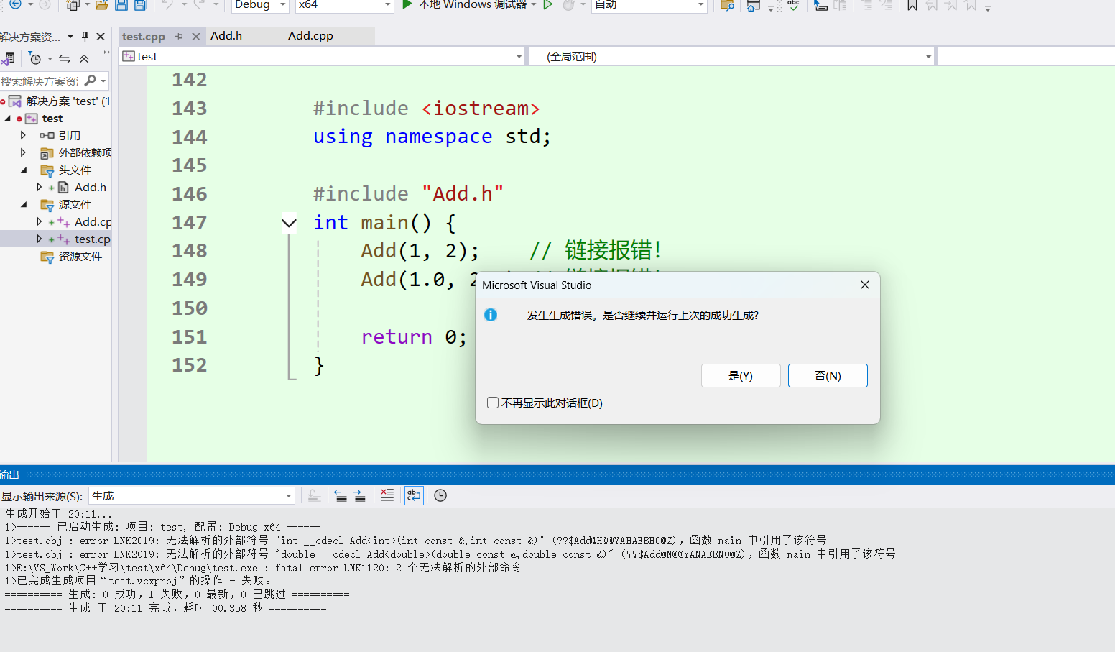Collapse the main() function fold chevron
The image size is (1115, 652).
289,223
